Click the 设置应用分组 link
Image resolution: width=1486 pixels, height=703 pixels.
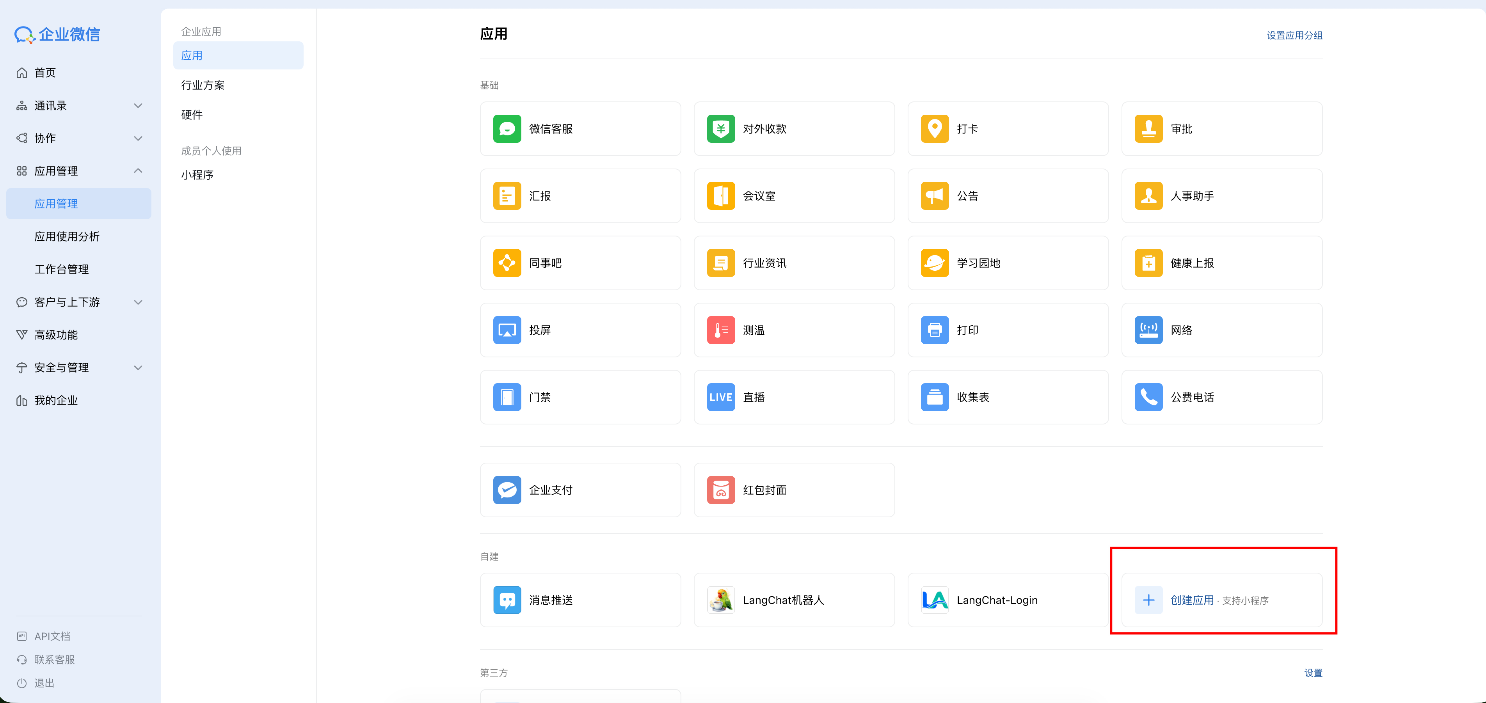click(1294, 35)
